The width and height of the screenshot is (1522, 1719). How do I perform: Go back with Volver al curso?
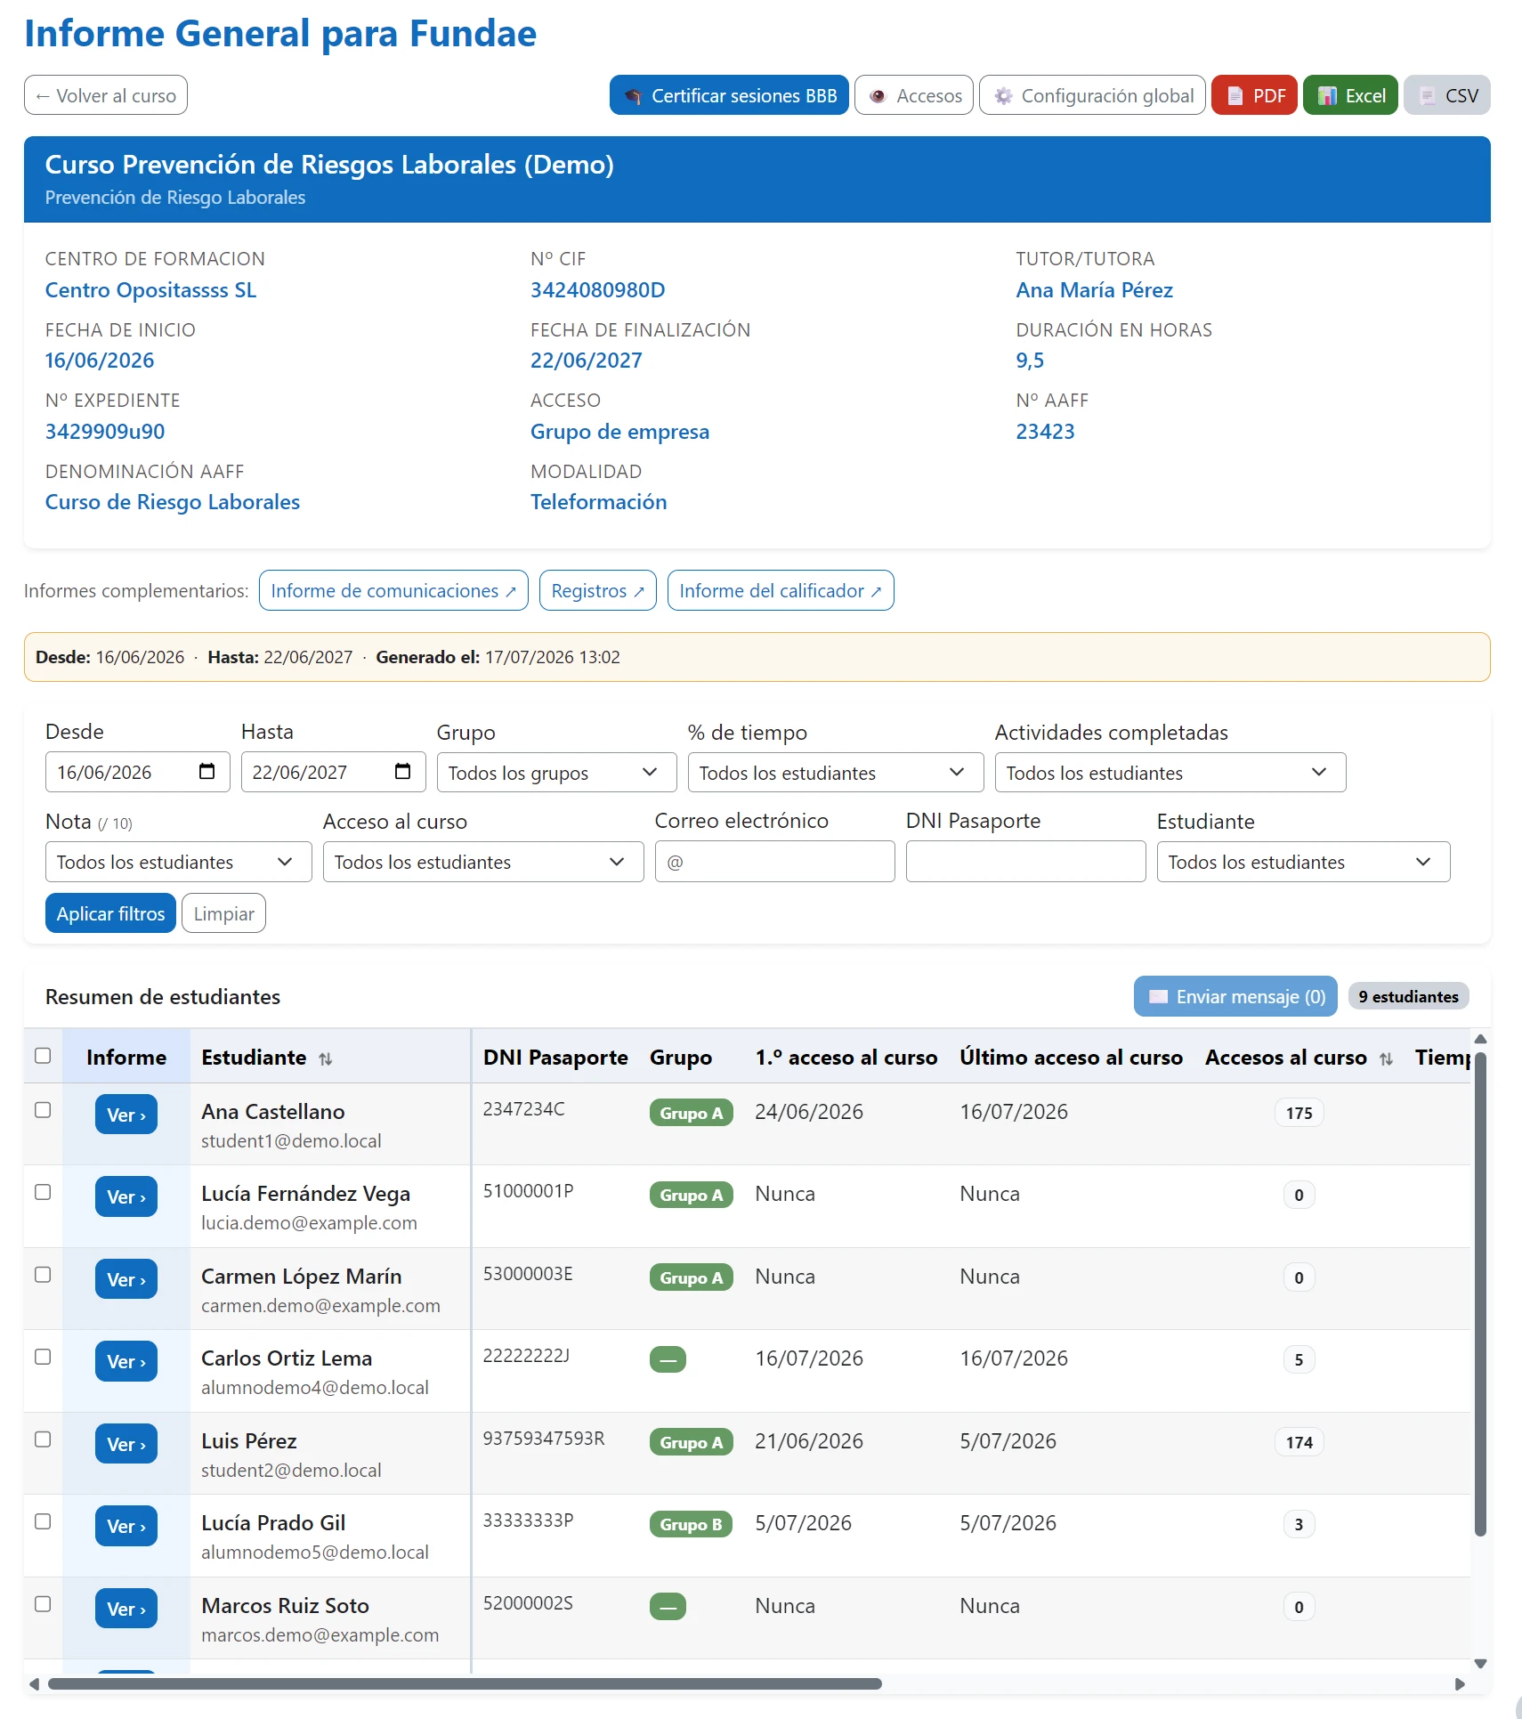coord(106,95)
